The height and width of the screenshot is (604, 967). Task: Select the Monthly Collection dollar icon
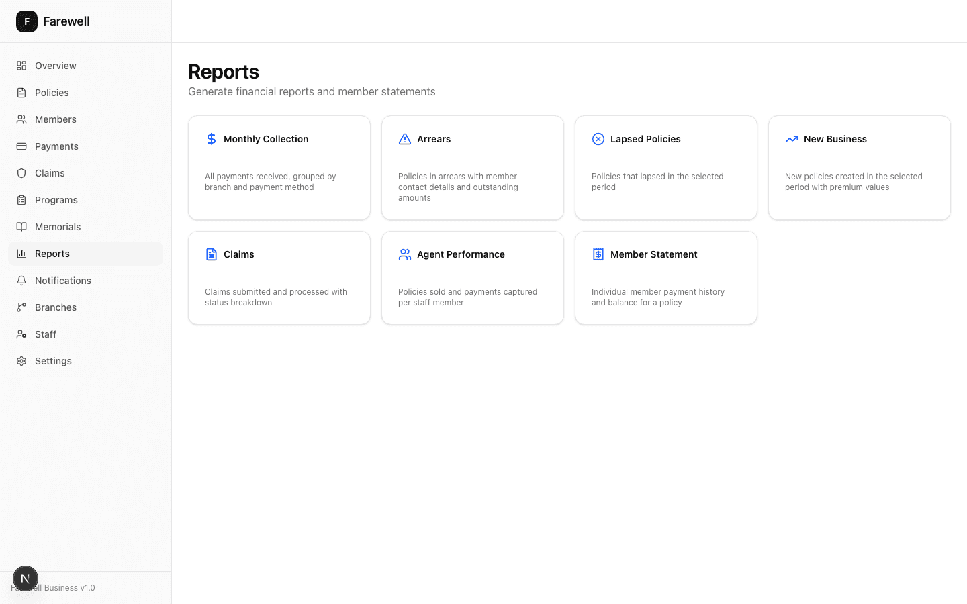click(x=211, y=138)
